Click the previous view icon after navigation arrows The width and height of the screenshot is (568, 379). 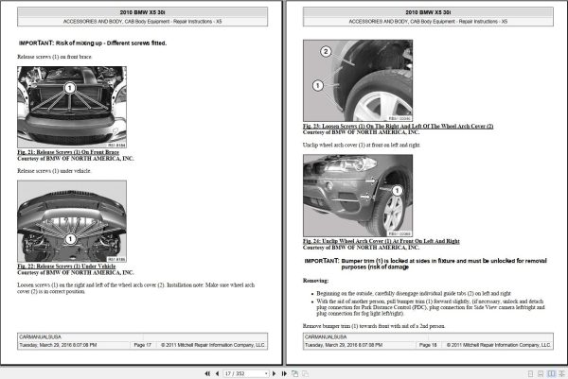[294, 373]
